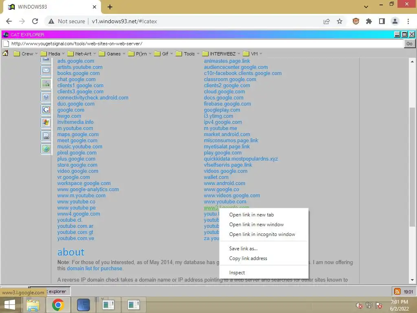Open the www.youtube.com link
Image resolution: width=417 pixels, height=313 pixels.
click(x=225, y=202)
